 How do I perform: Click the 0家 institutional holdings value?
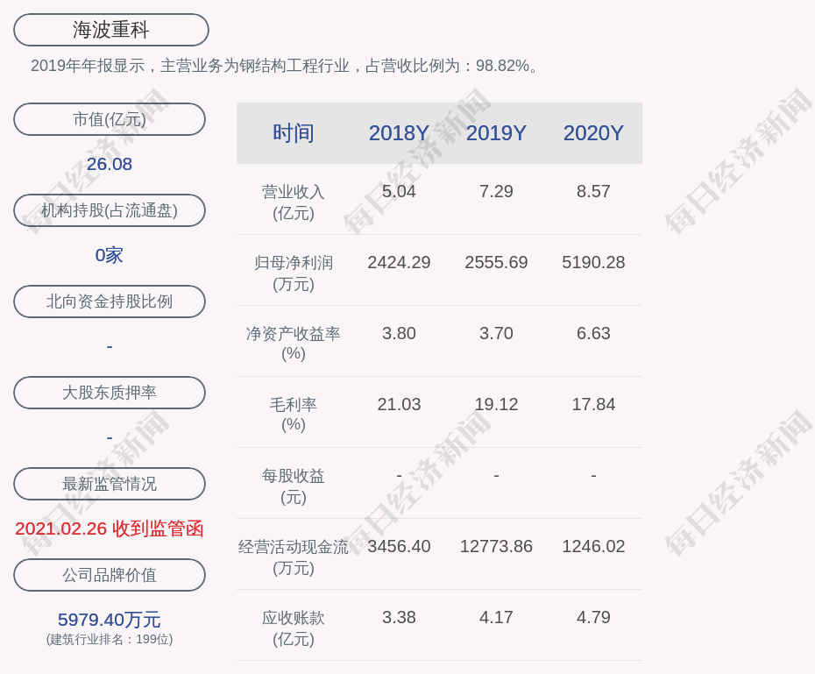coord(110,255)
